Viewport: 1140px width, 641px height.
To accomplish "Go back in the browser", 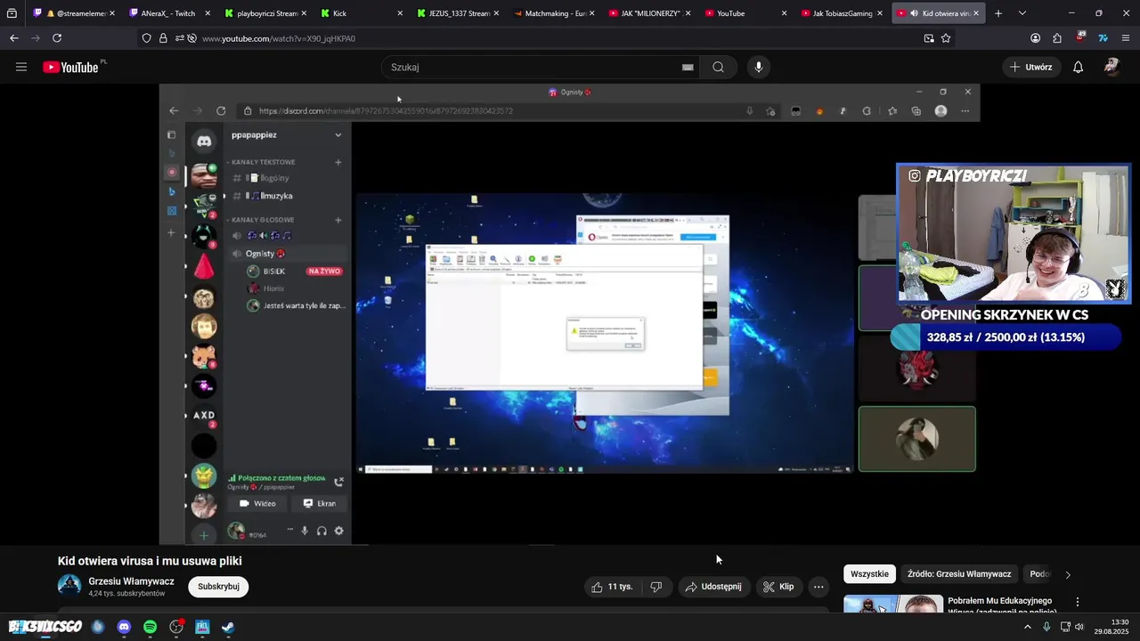I will pos(14,38).
